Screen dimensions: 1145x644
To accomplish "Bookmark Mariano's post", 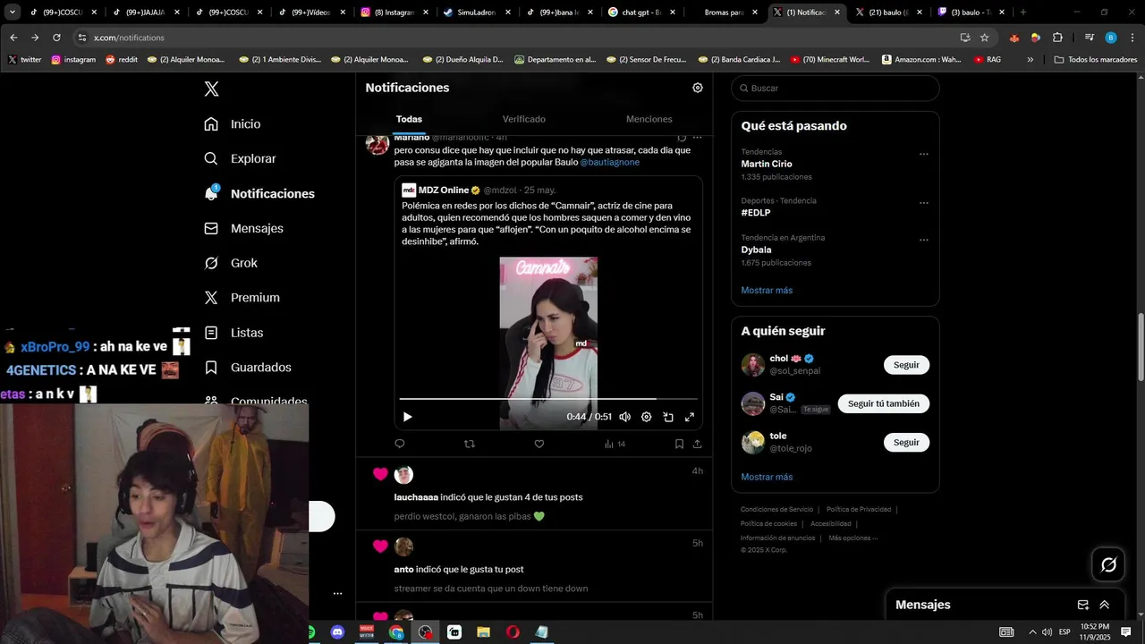I will pos(679,444).
